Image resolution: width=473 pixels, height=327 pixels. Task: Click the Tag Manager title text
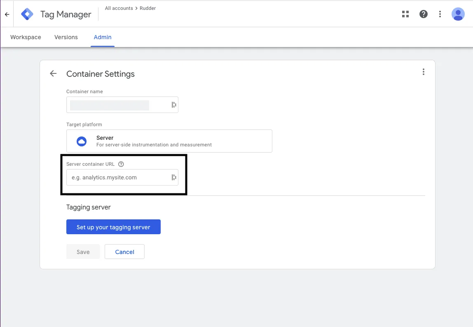(x=66, y=14)
